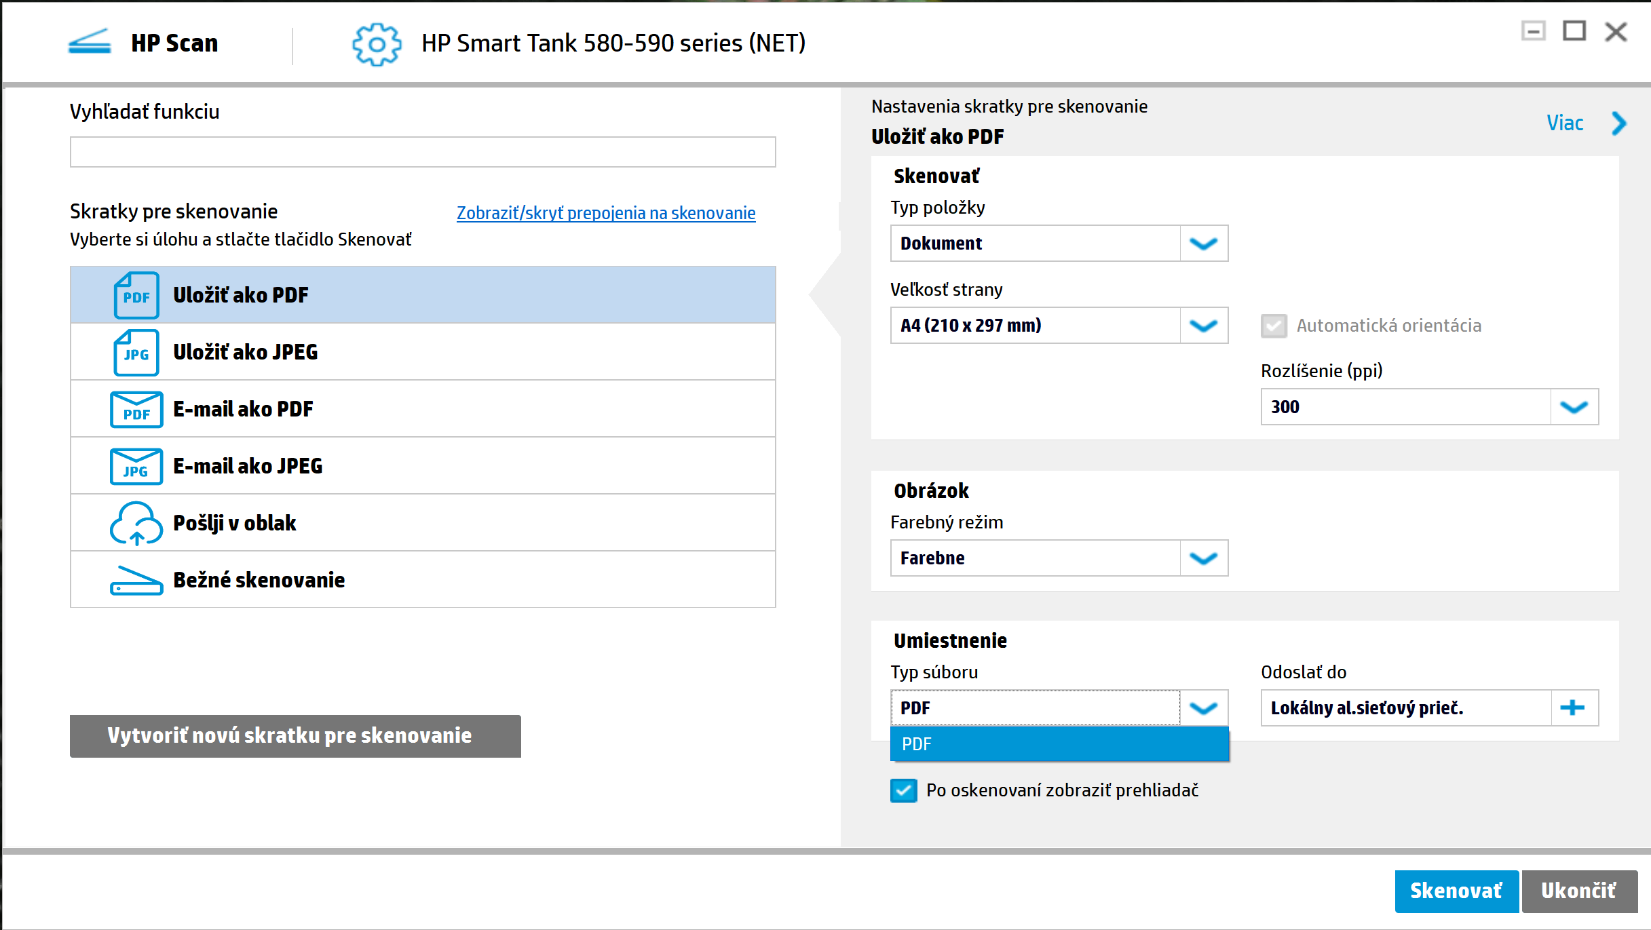Click the Skenovať button
Viewport: 1651px width, 930px height.
(1456, 890)
